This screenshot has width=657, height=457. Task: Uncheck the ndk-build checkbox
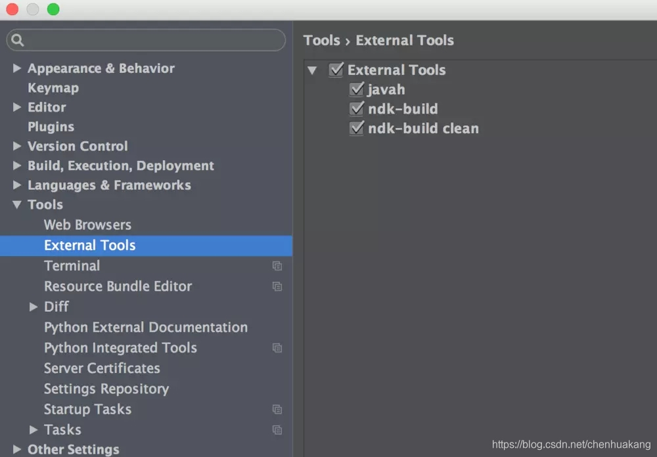(x=356, y=108)
